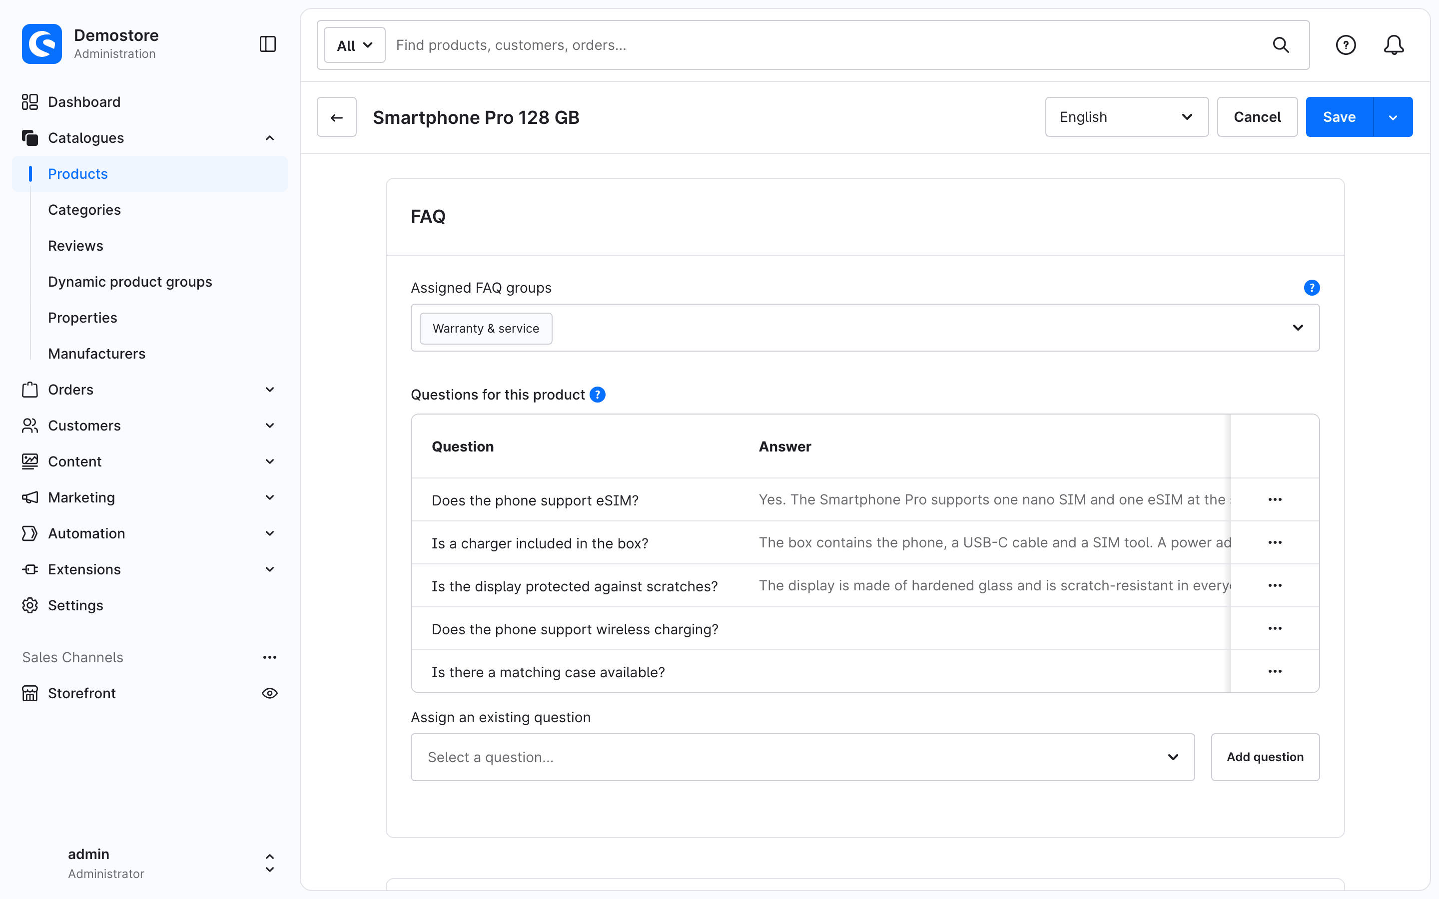
Task: Click help tooltip beside Questions for this product
Action: 597,395
